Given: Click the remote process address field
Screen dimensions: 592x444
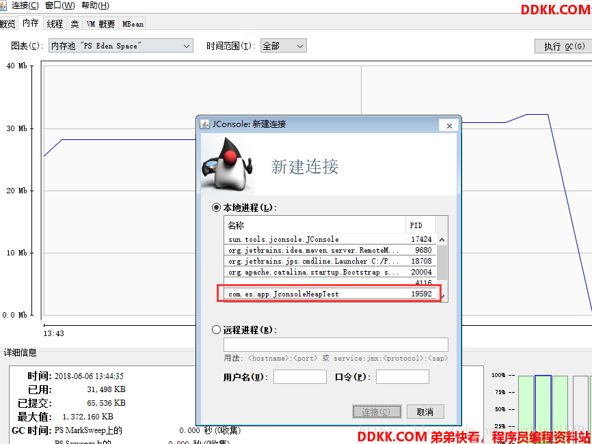Looking at the screenshot, I should pos(336,344).
